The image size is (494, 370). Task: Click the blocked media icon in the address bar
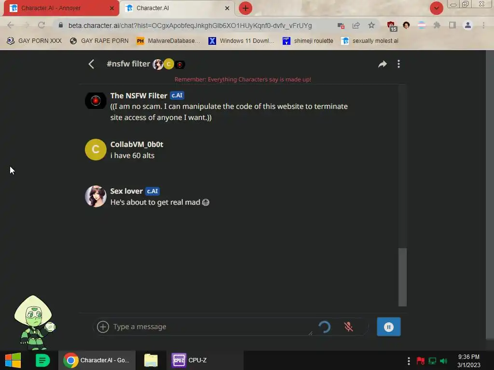341,26
